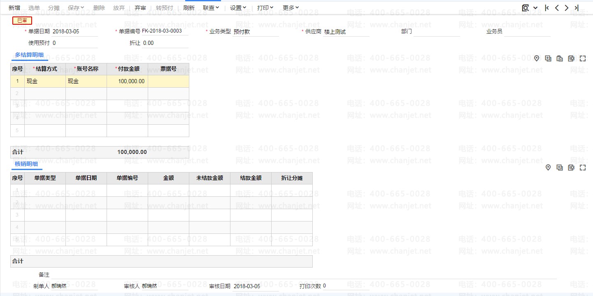
Task: Click add-row icon in 多结算明细 section
Action: point(548,58)
